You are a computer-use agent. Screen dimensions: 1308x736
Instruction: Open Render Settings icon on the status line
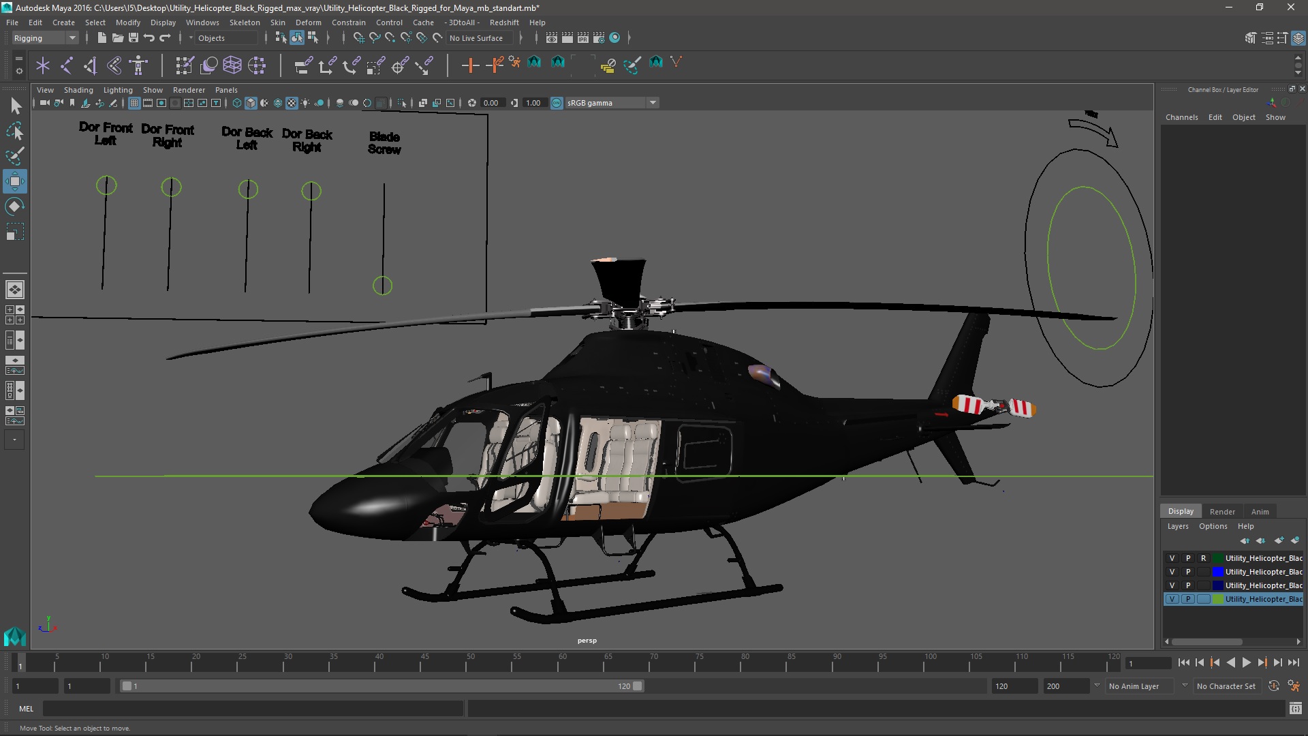(x=599, y=38)
